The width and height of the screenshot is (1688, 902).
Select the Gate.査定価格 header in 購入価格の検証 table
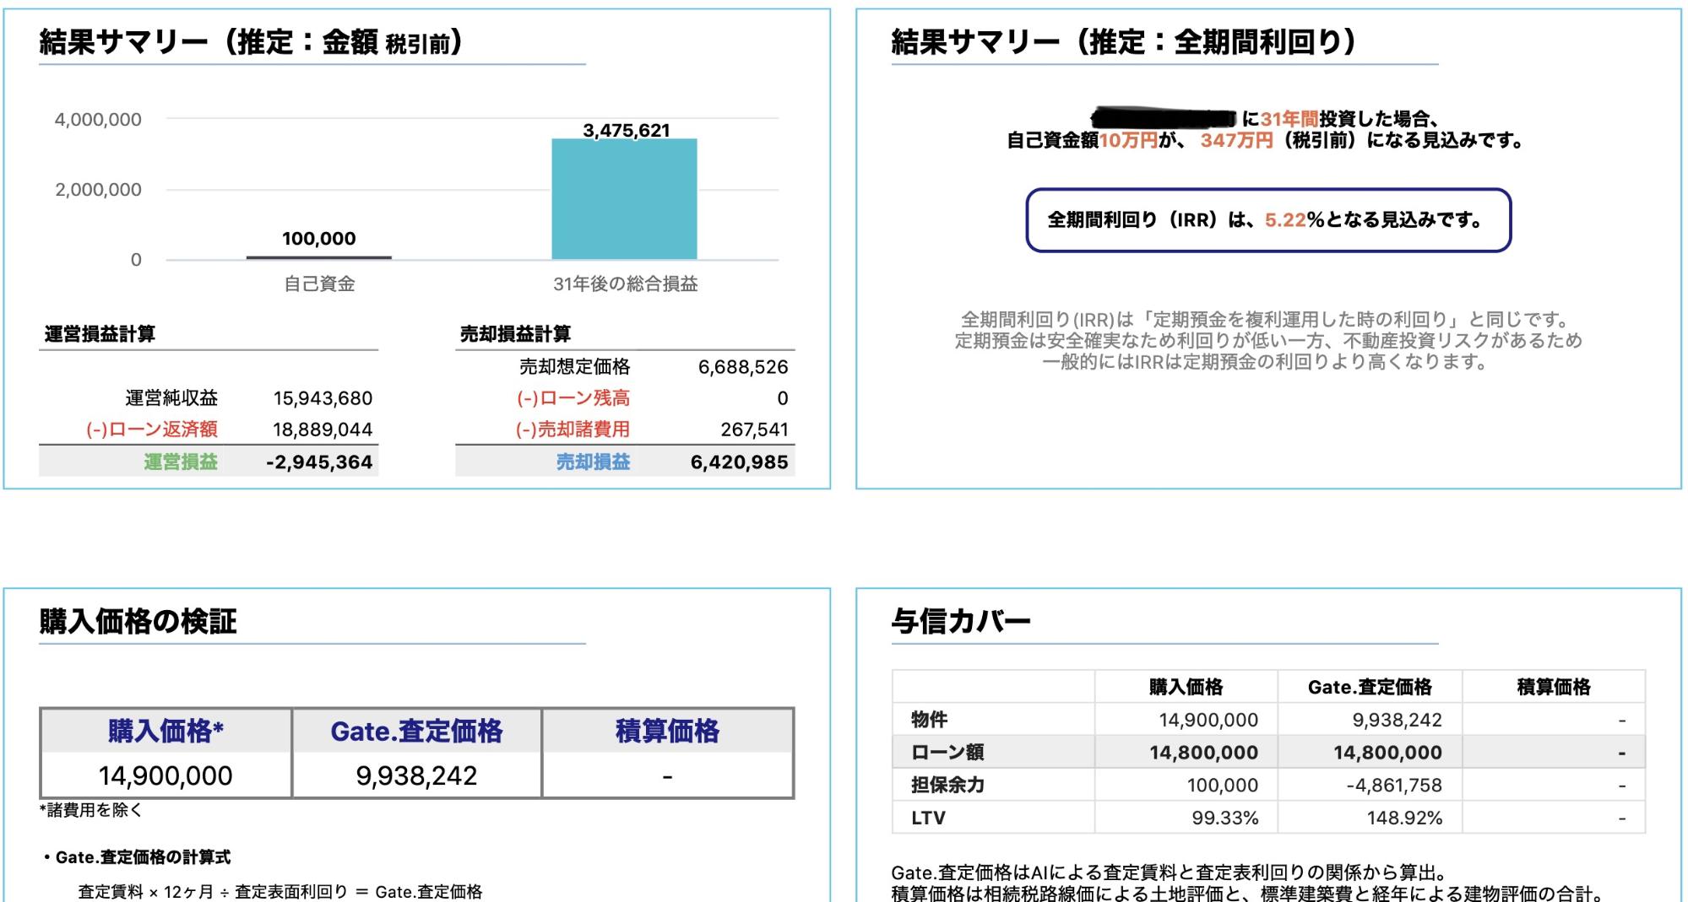(x=416, y=731)
